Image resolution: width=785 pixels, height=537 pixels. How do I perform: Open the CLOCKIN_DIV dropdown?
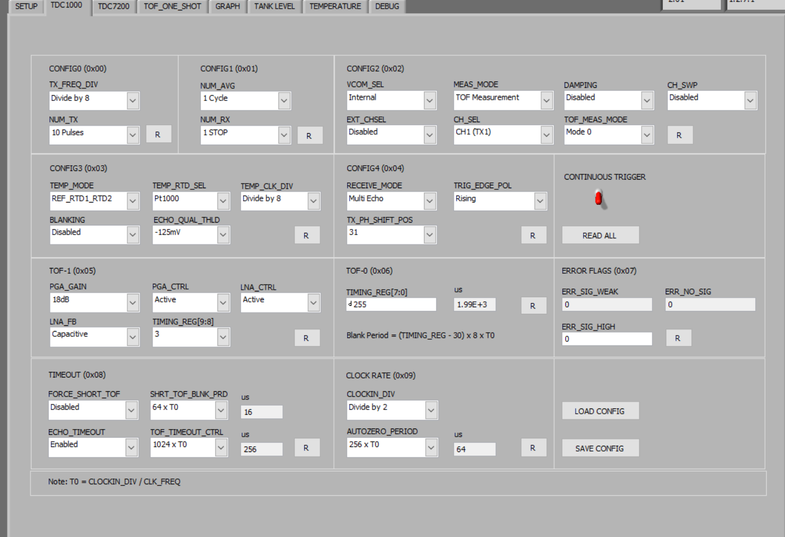click(x=392, y=410)
